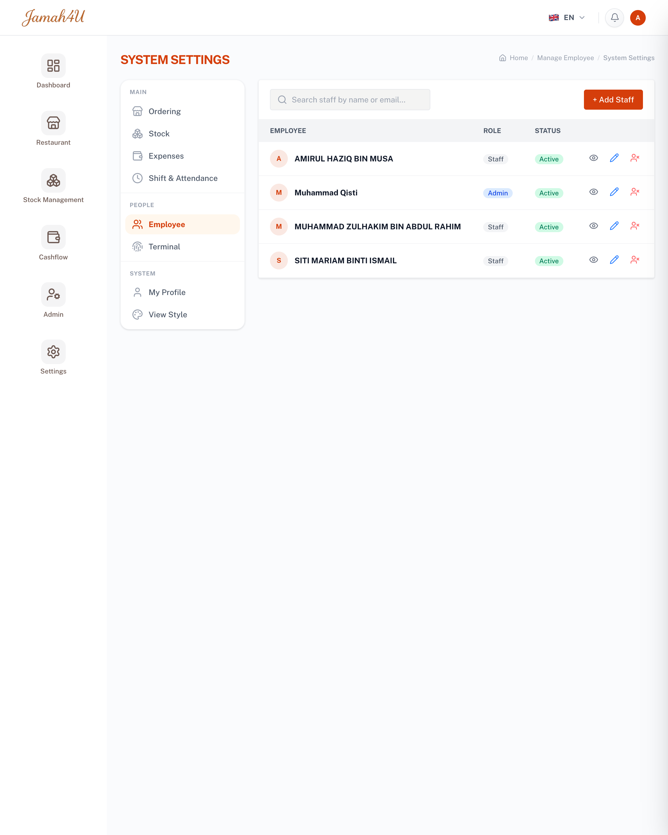Screen dimensions: 668x835
Task: Select Employee in People section
Action: click(x=182, y=224)
